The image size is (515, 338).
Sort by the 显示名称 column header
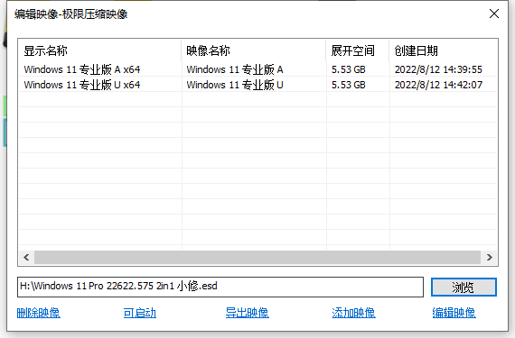coord(100,50)
